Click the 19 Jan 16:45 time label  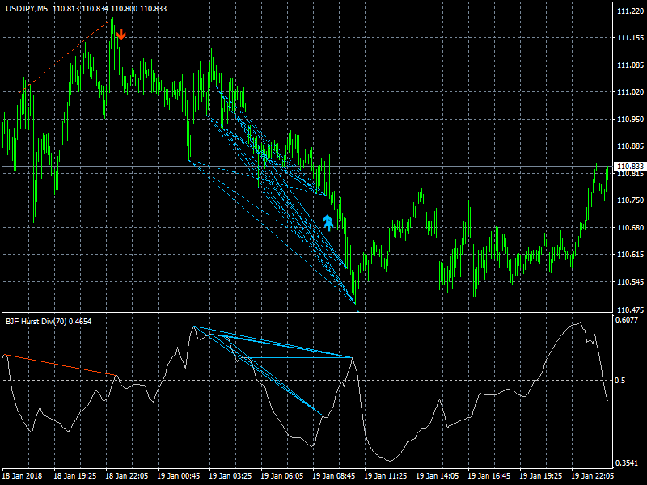(489, 476)
